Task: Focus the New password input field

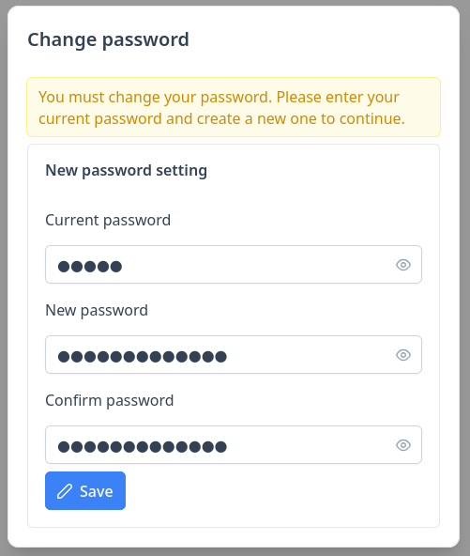Action: [234, 355]
